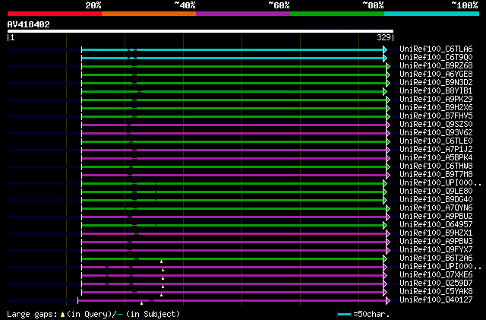
Task: Click the cyan arrowhead of the C6TLA6 alignment
Action: [385, 49]
